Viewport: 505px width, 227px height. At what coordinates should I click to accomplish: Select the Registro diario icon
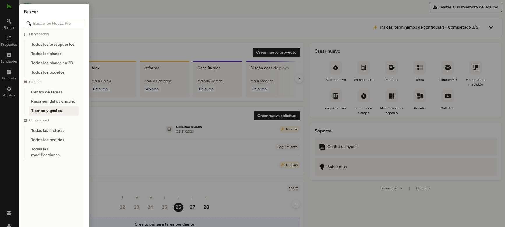click(x=336, y=96)
